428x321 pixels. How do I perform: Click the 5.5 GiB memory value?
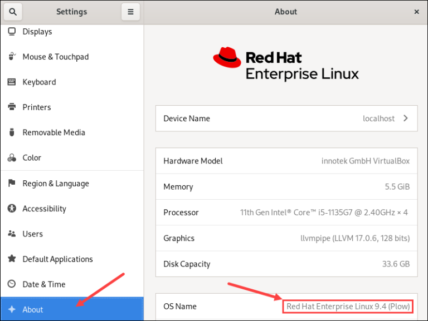point(397,187)
